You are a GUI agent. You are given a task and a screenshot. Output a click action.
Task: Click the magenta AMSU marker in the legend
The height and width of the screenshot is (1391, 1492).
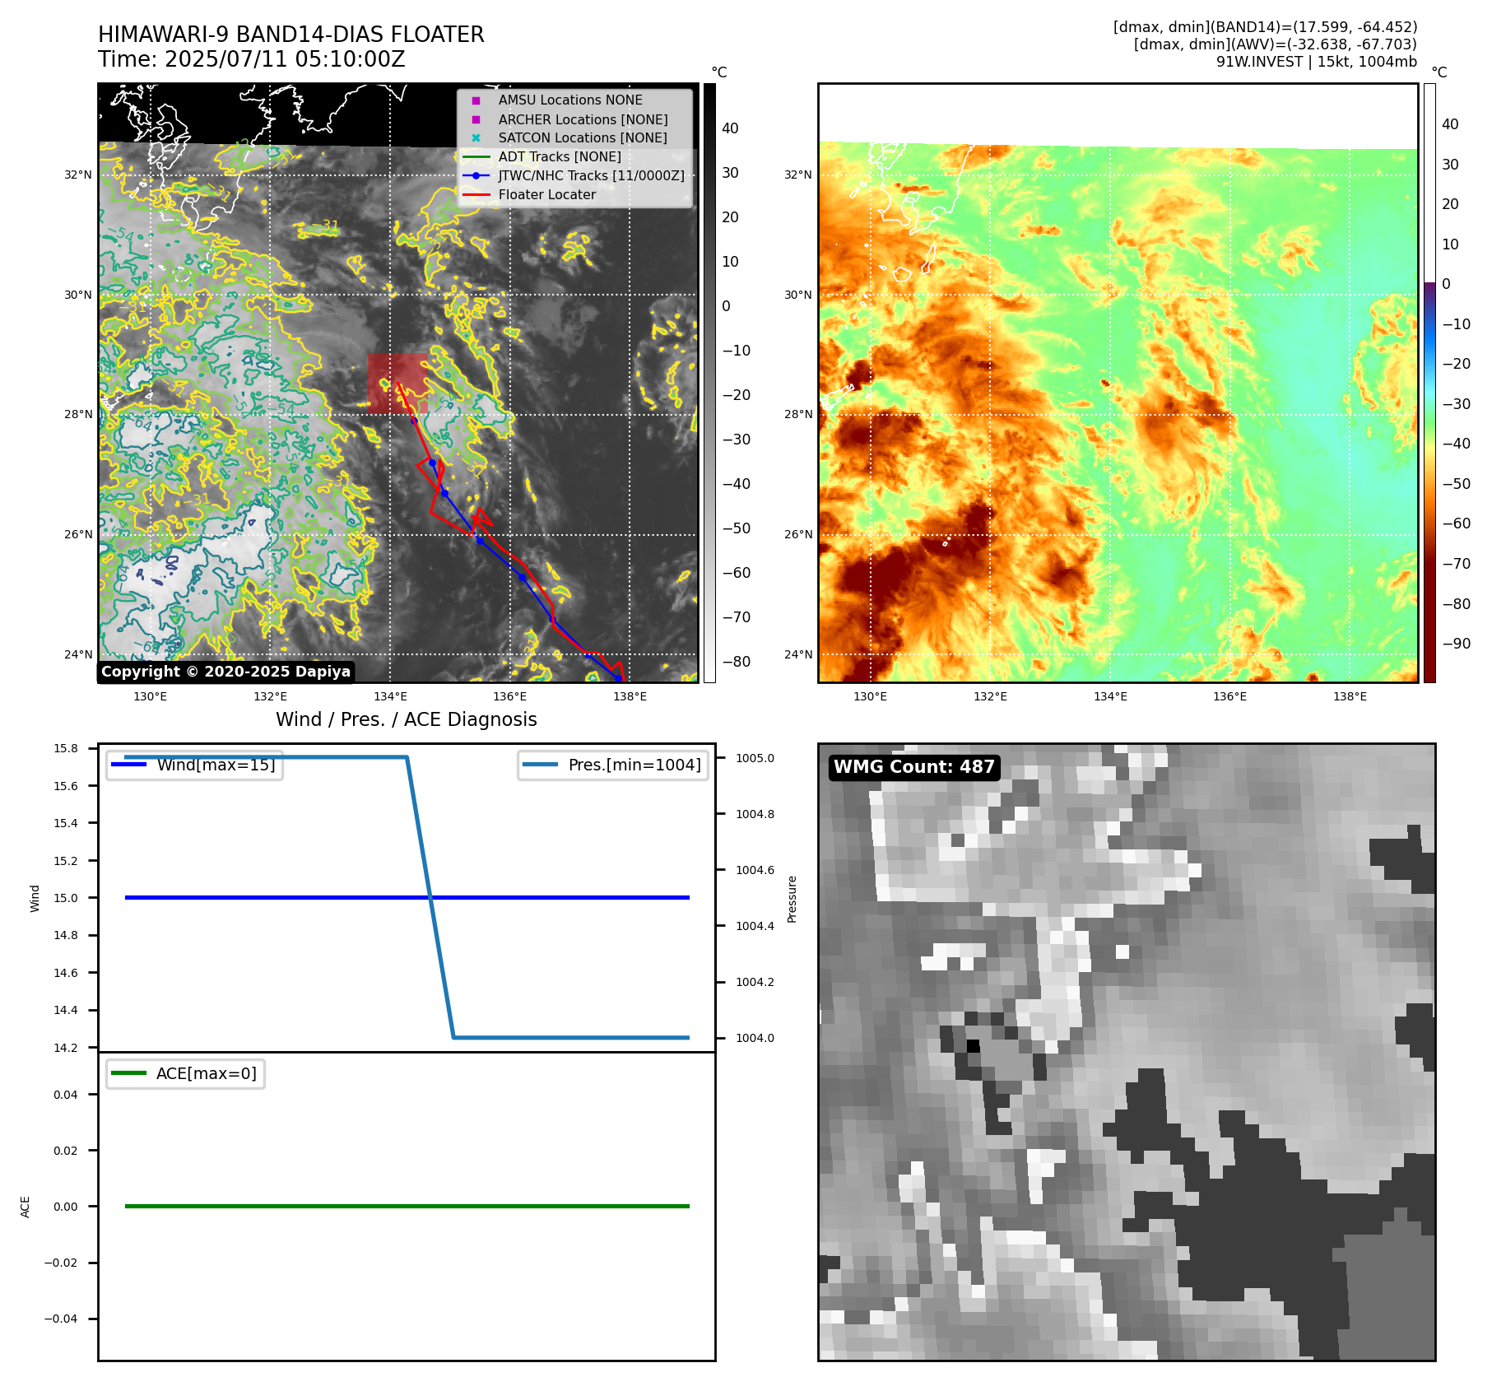click(476, 100)
